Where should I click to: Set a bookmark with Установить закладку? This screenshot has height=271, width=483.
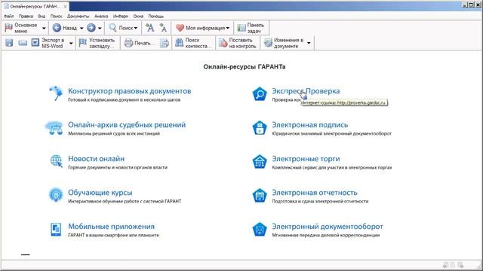[x=97, y=43]
